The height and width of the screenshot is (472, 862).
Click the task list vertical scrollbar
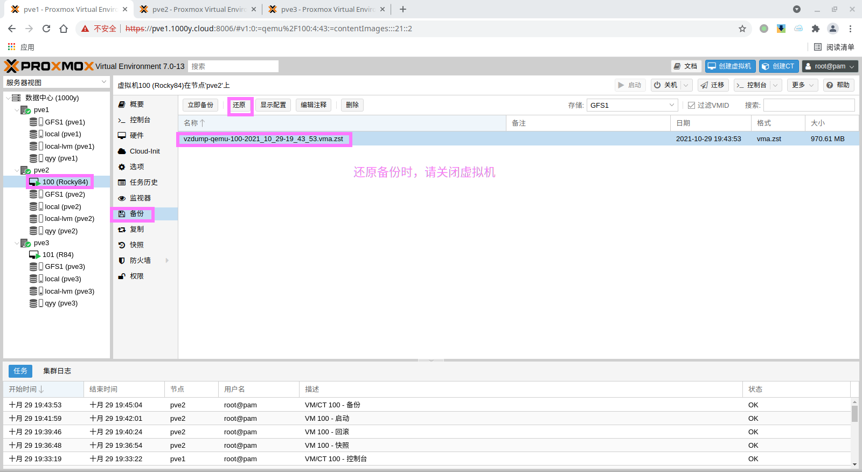[854, 414]
